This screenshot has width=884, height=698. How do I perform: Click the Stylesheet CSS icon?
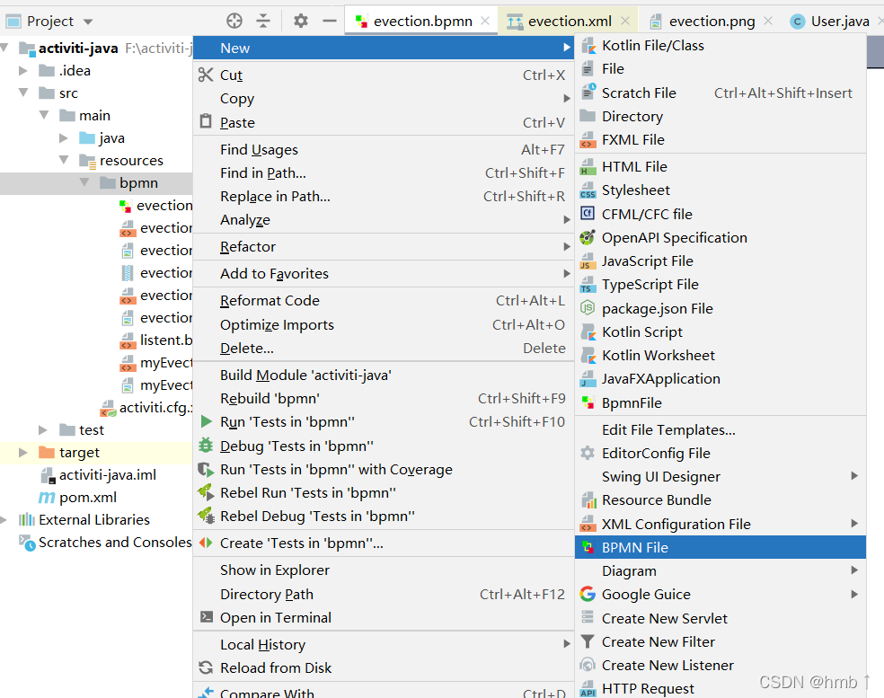click(588, 190)
